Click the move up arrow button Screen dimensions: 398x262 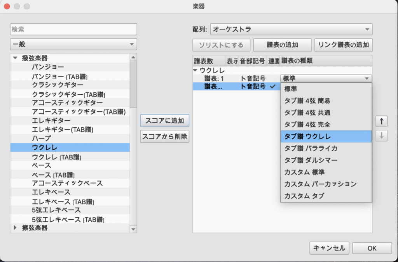381,121
